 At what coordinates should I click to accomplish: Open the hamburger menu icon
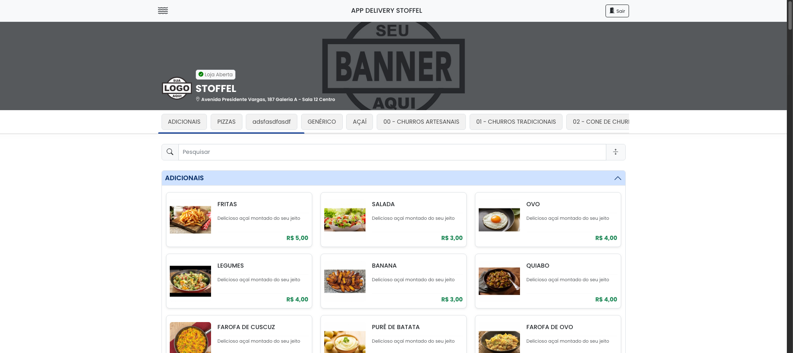coord(163,11)
